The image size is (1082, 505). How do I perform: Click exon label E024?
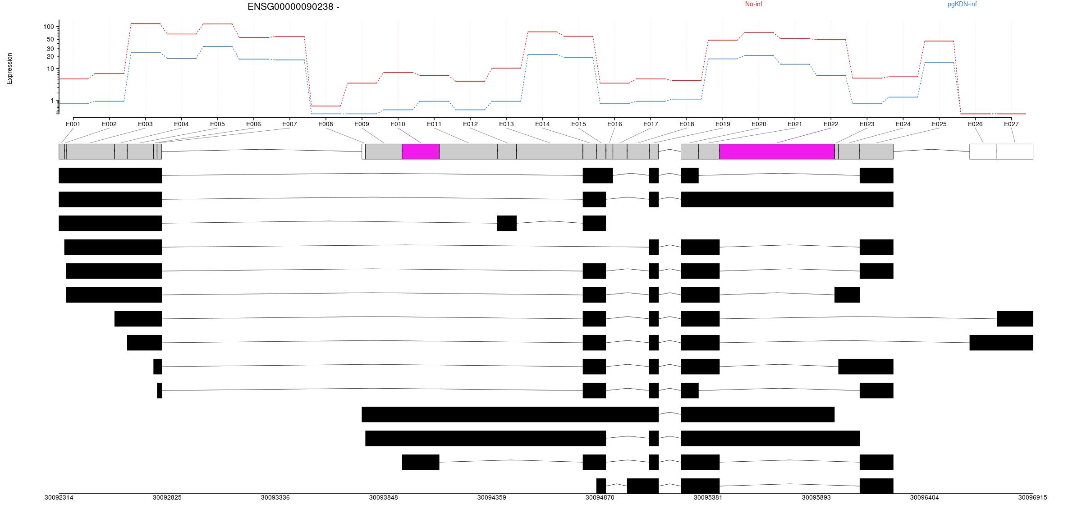tap(903, 124)
